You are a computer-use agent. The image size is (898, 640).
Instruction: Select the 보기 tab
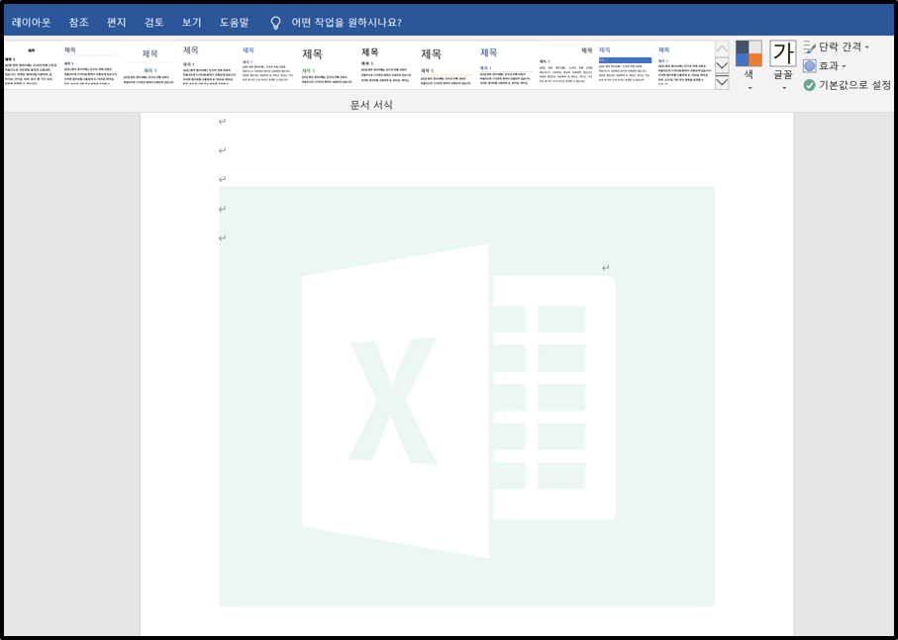tap(191, 23)
